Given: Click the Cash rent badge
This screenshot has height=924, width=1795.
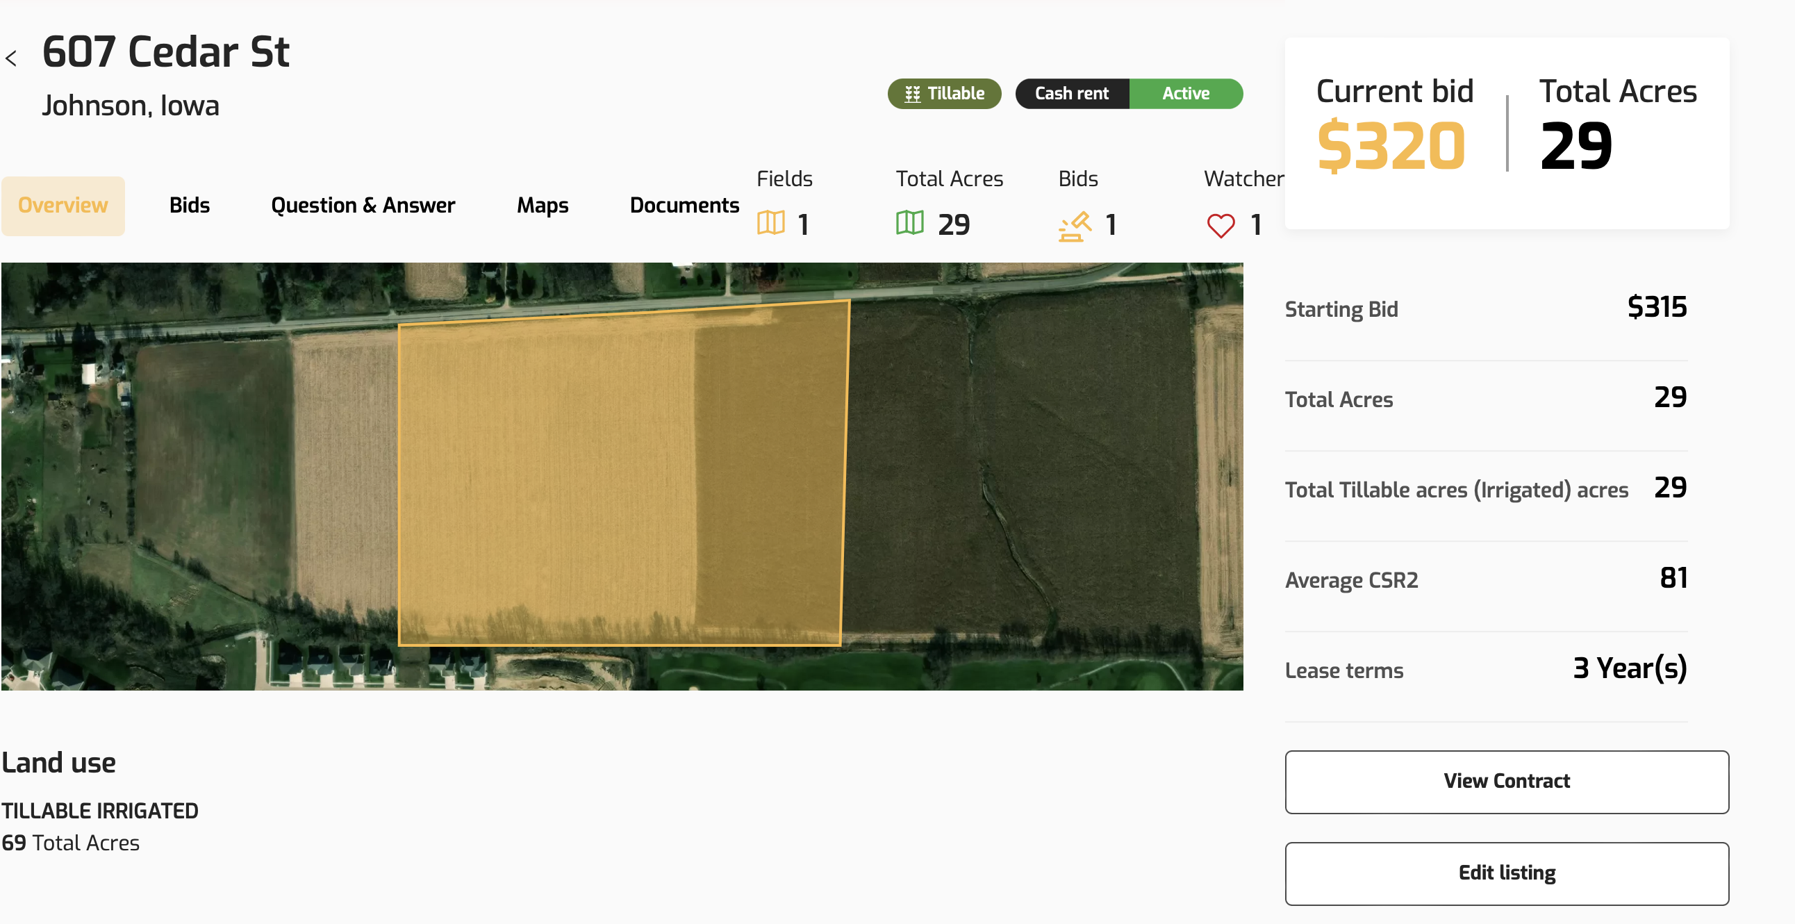Looking at the screenshot, I should (1071, 93).
